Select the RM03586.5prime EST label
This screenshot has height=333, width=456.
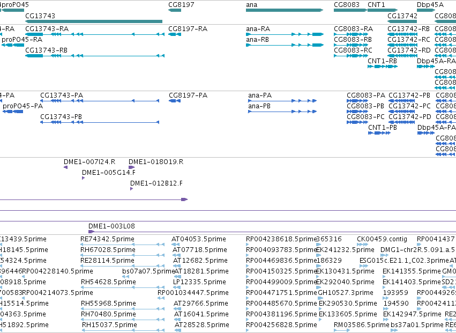coord(362,325)
